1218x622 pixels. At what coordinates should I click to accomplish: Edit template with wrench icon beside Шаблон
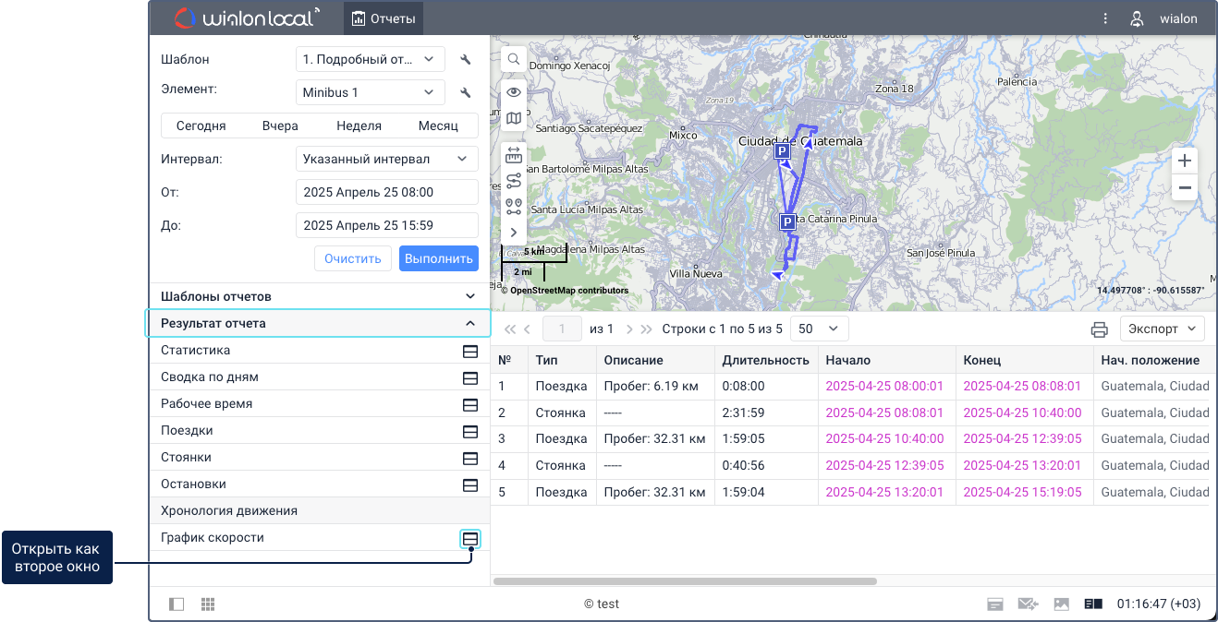(x=466, y=60)
